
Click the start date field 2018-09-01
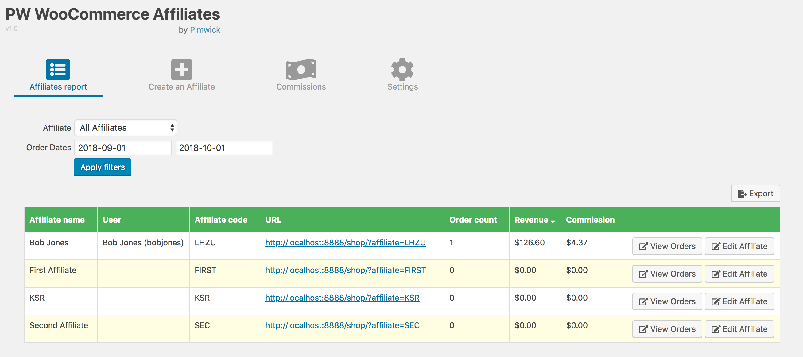(123, 148)
